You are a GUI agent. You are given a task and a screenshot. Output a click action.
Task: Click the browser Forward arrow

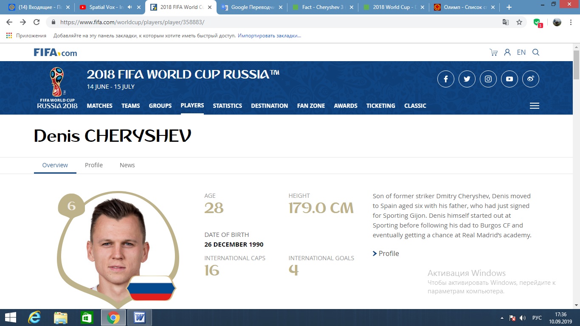23,22
